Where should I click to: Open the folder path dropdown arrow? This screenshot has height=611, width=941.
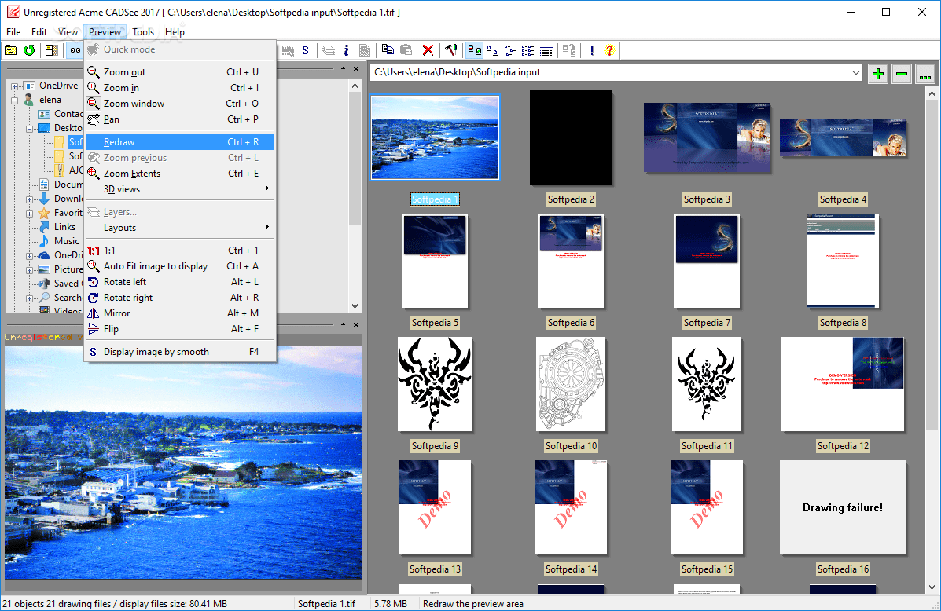point(856,72)
